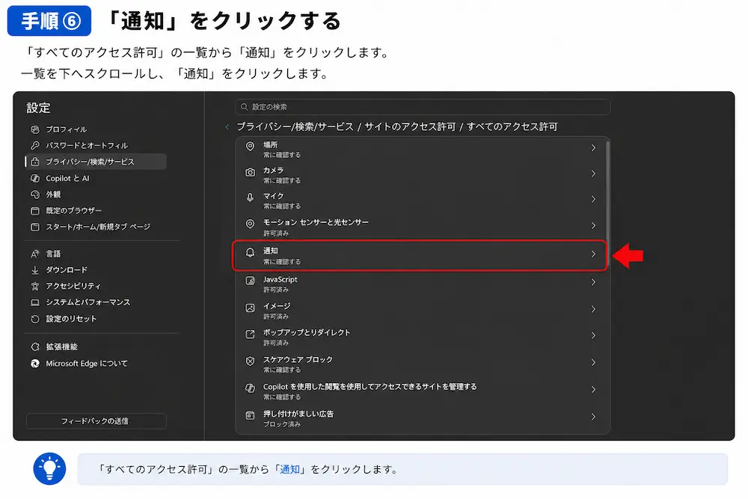The width and height of the screenshot is (748, 499).
Task: Expand the カメラ row chevron
Action: click(593, 174)
